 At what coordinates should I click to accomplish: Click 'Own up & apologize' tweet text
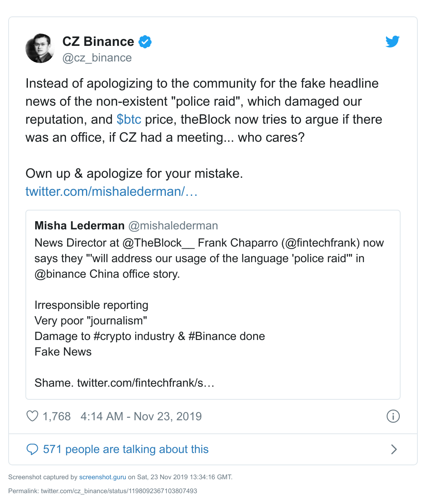coord(134,173)
